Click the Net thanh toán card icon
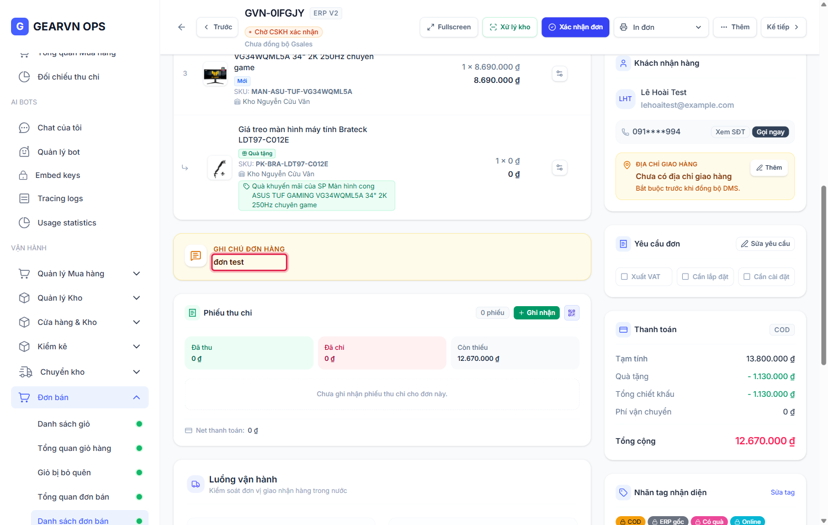This screenshot has width=828, height=525. (x=188, y=431)
